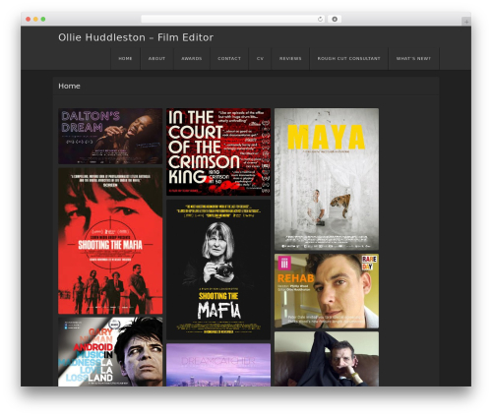Open the About menu item
This screenshot has width=492, height=416.
click(156, 58)
